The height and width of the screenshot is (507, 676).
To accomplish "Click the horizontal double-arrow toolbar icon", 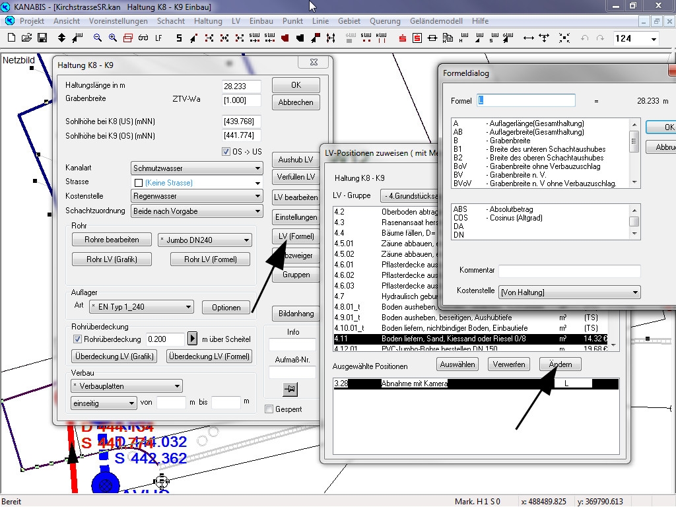I will click(x=528, y=38).
